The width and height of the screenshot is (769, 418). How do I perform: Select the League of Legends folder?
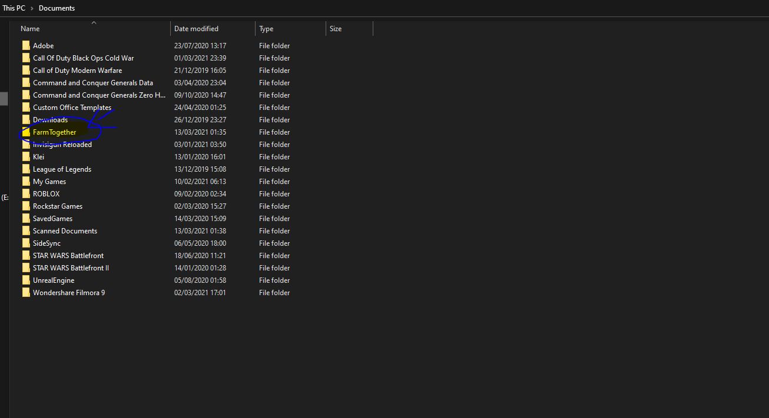click(62, 169)
